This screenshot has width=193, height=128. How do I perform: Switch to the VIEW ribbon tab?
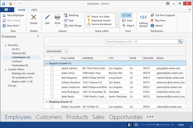pos(34,10)
